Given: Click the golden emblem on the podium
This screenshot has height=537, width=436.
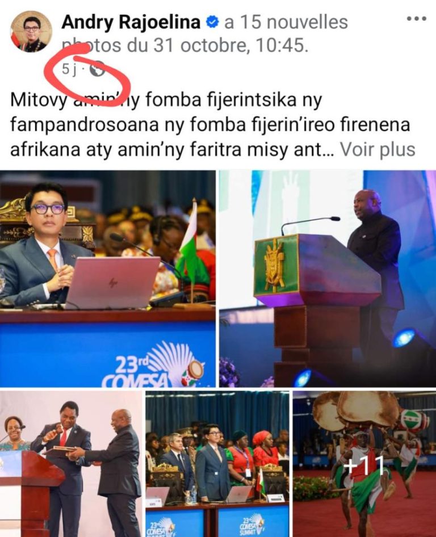Looking at the screenshot, I should (x=274, y=265).
